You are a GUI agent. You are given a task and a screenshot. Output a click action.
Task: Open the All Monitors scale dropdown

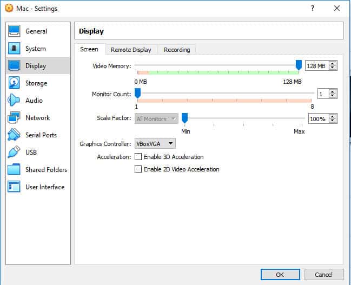(156, 118)
